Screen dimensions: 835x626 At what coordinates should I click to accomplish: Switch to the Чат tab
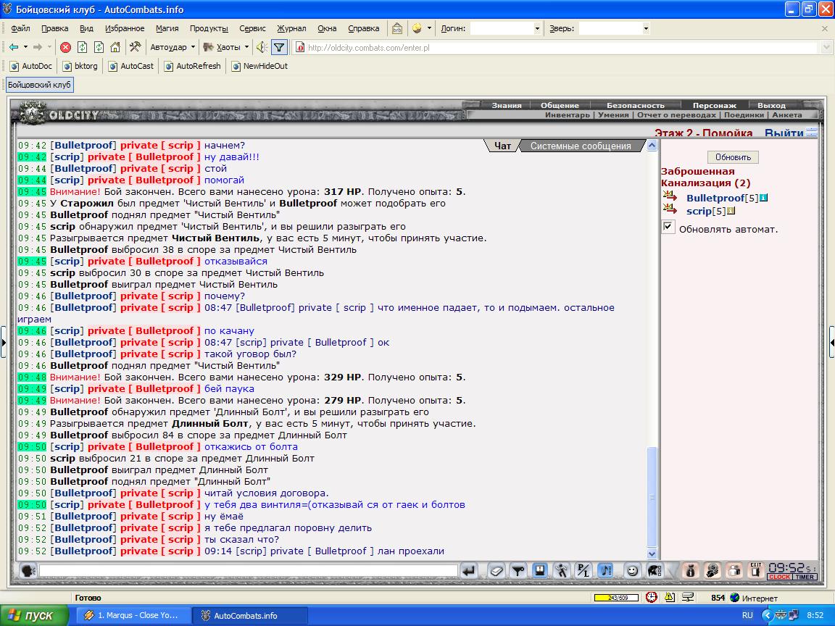point(502,146)
